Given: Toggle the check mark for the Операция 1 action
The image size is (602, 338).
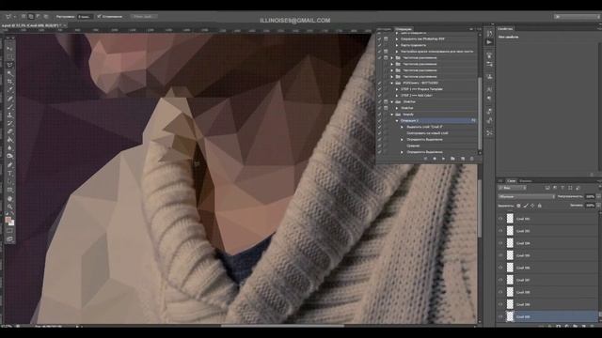Looking at the screenshot, I should [x=379, y=121].
